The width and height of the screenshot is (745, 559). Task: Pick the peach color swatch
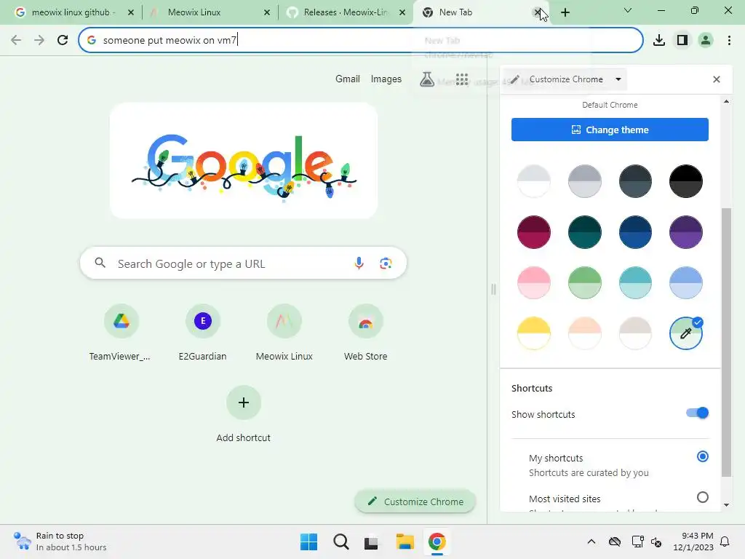coord(584,333)
